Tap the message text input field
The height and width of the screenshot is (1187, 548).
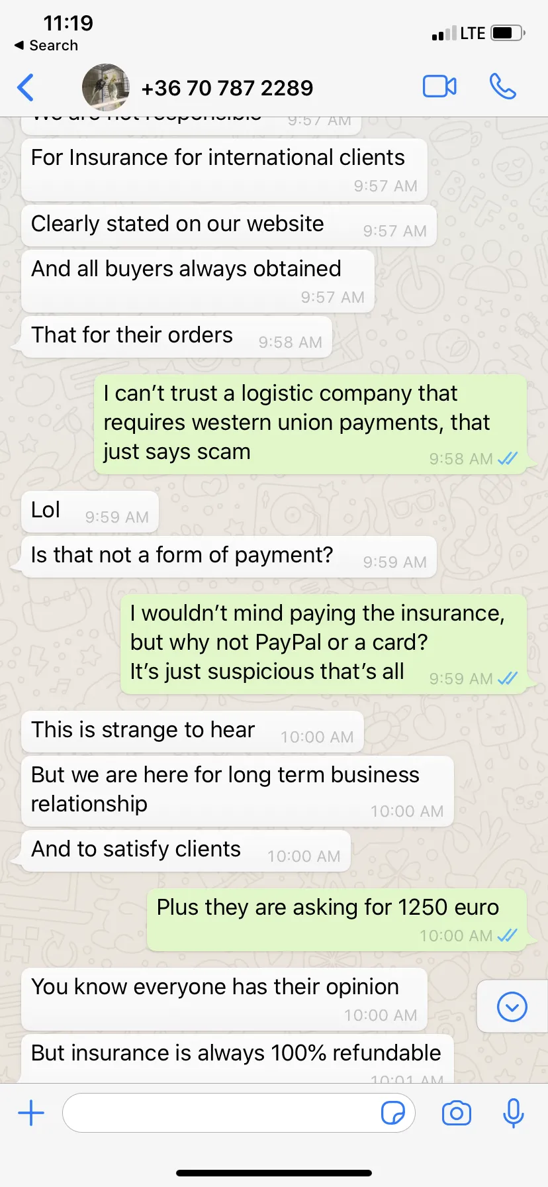tap(239, 1113)
